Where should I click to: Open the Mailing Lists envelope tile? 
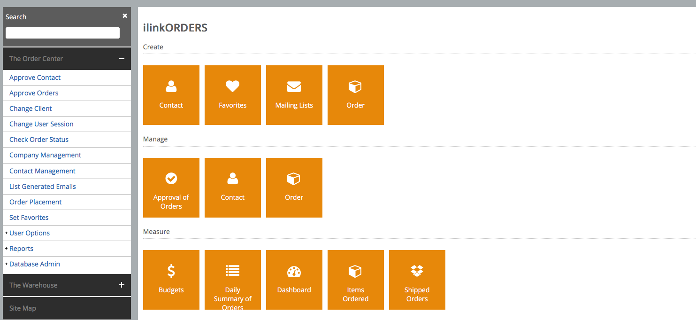(x=294, y=95)
